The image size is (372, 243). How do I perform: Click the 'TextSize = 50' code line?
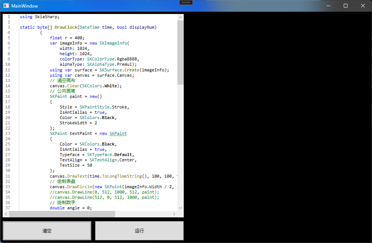[x=75, y=165]
